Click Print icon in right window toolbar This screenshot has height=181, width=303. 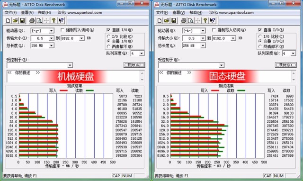[184, 20]
